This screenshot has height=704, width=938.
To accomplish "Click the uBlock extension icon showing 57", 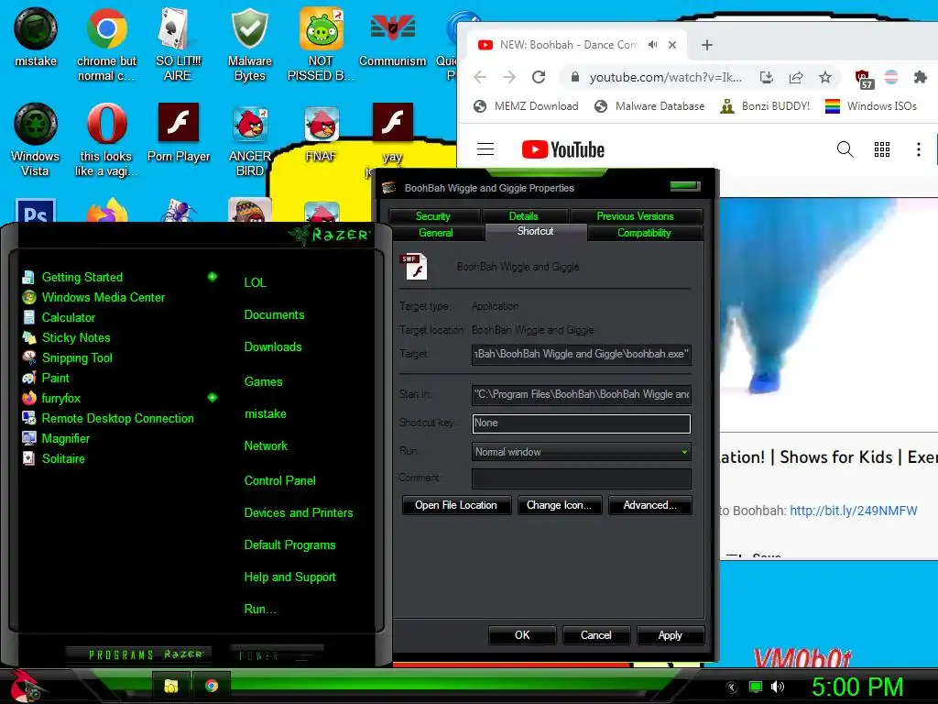I will [x=863, y=79].
